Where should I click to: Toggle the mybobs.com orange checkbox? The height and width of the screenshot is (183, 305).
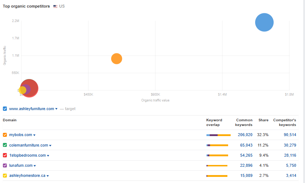pos(5,135)
